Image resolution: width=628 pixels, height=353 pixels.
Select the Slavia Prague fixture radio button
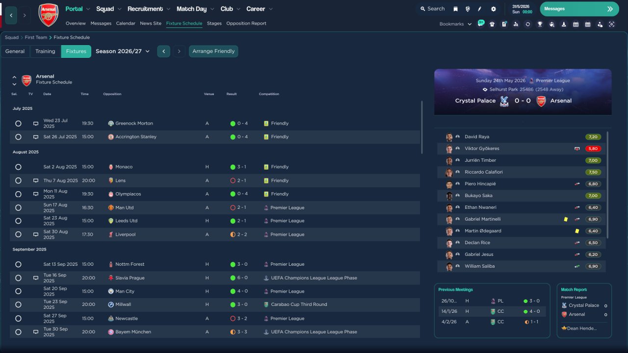click(18, 278)
